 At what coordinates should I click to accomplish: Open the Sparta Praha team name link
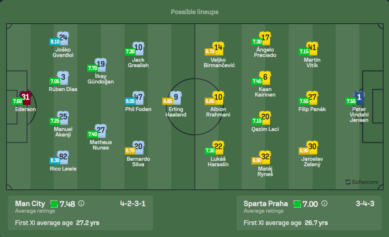[266, 204]
